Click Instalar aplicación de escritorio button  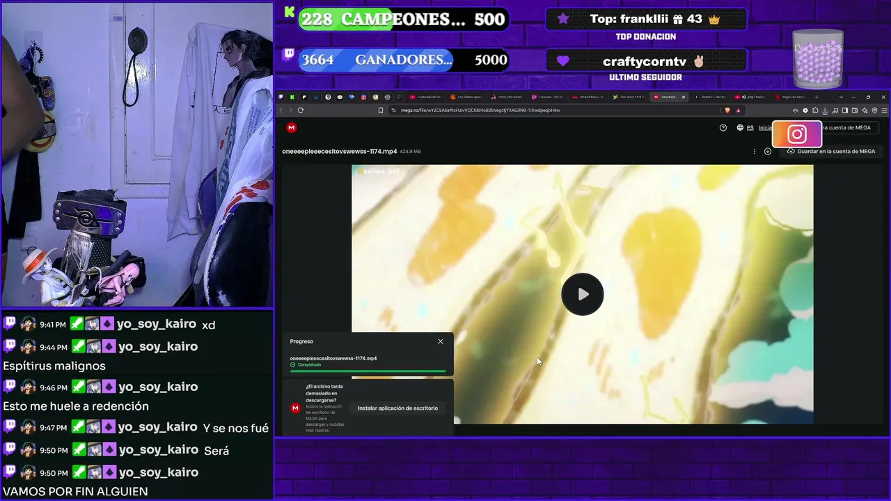click(397, 408)
